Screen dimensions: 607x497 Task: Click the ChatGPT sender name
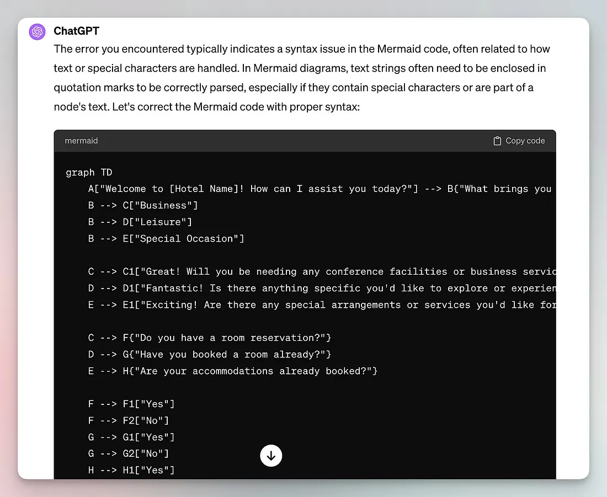(76, 31)
